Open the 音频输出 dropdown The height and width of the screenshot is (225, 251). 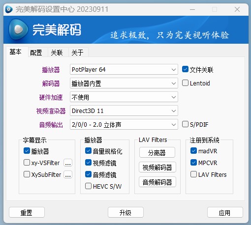(124, 125)
